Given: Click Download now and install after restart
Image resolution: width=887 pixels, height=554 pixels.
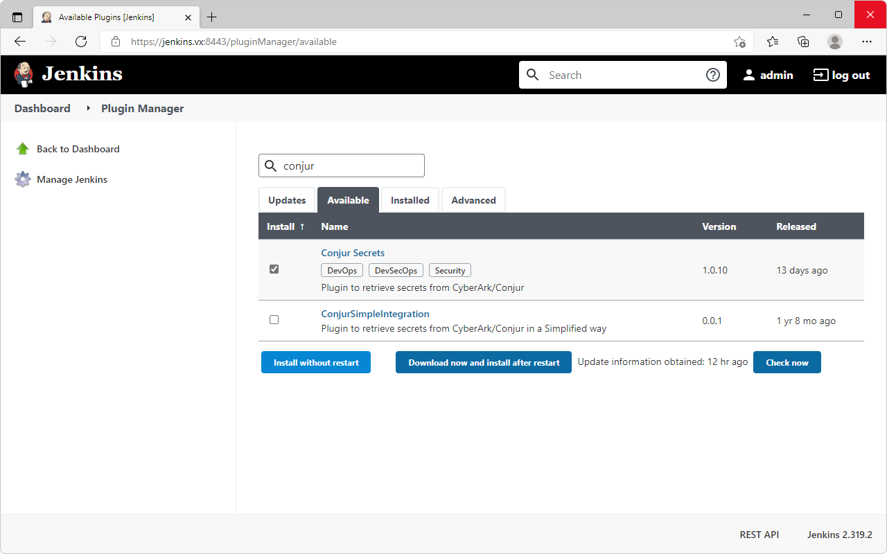Looking at the screenshot, I should click(x=484, y=362).
